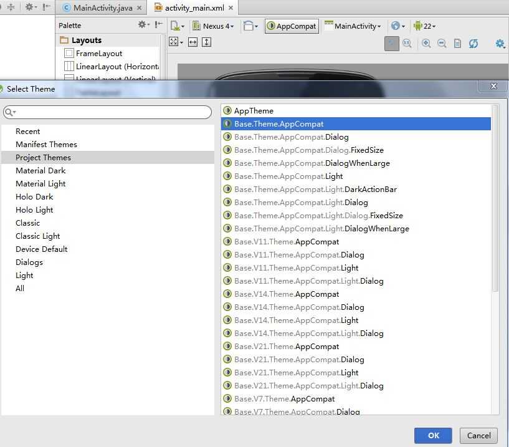Click the Palette settings gear icon

(143, 25)
